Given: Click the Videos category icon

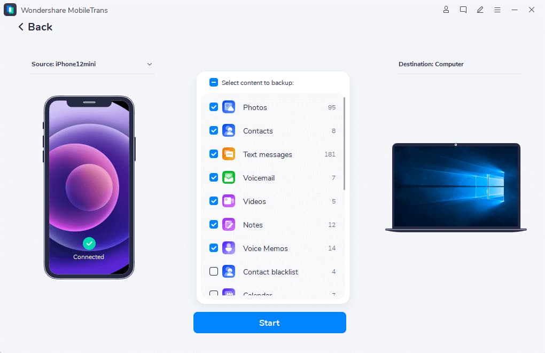Looking at the screenshot, I should pos(229,201).
